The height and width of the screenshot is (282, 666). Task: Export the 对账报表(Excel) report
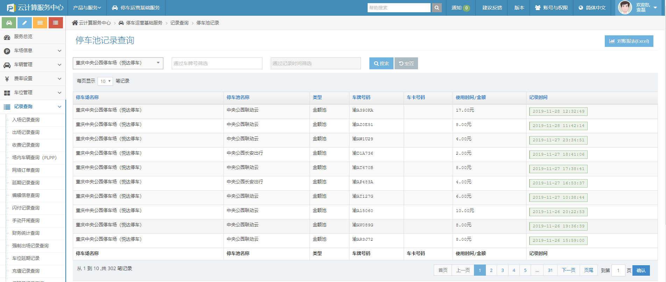tap(629, 41)
